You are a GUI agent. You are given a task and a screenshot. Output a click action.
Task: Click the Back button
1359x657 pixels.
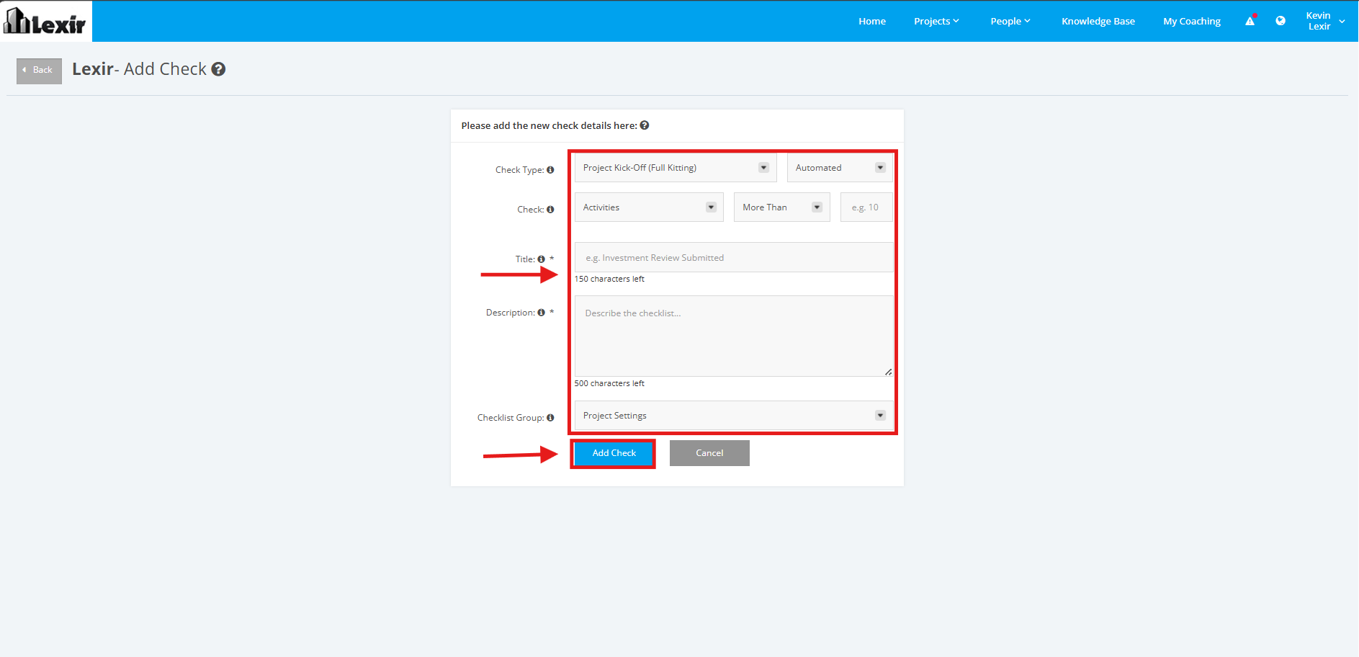pos(39,71)
